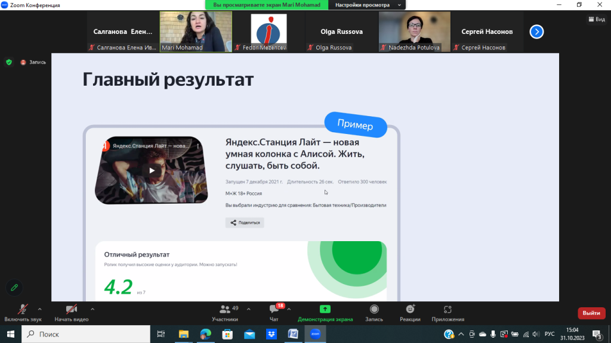Open the Чат chat panel
Viewport: 611px width, 343px height.
pos(274,313)
